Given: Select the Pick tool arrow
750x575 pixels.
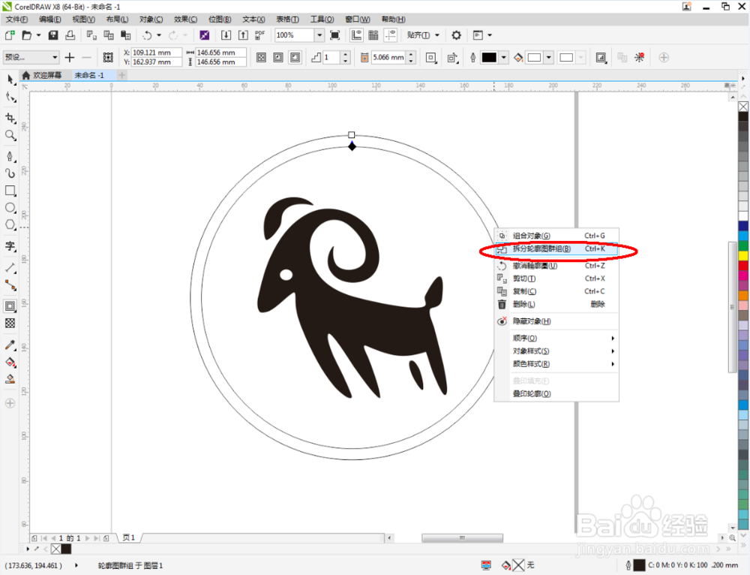Looking at the screenshot, I should 10,80.
